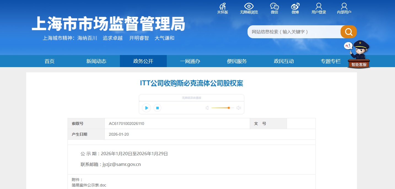Viewport: 395px width, 189px height.
Task: Click the 文 号 table label
Action: tap(260, 124)
